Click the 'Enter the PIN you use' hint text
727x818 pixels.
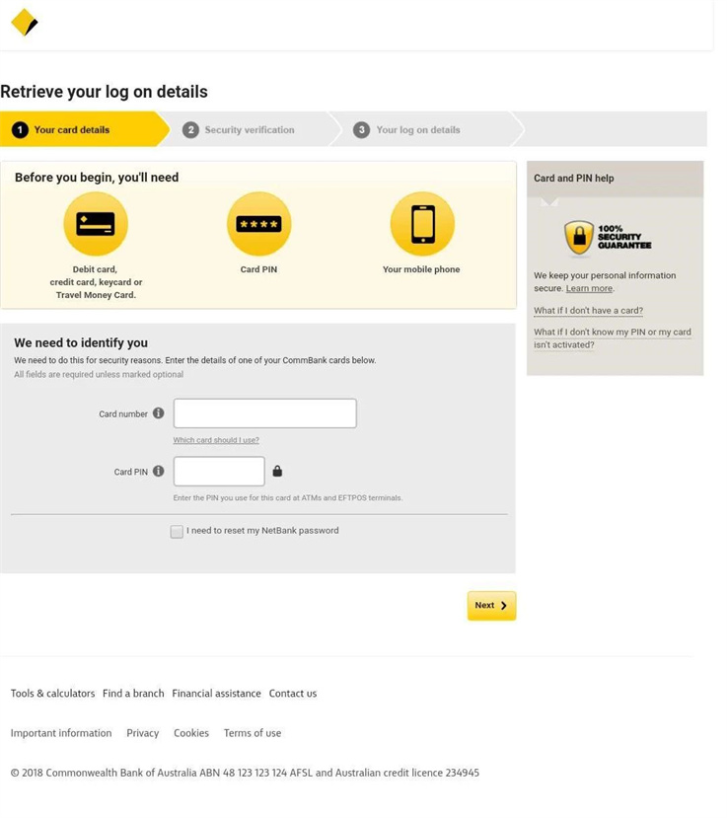[x=288, y=498]
